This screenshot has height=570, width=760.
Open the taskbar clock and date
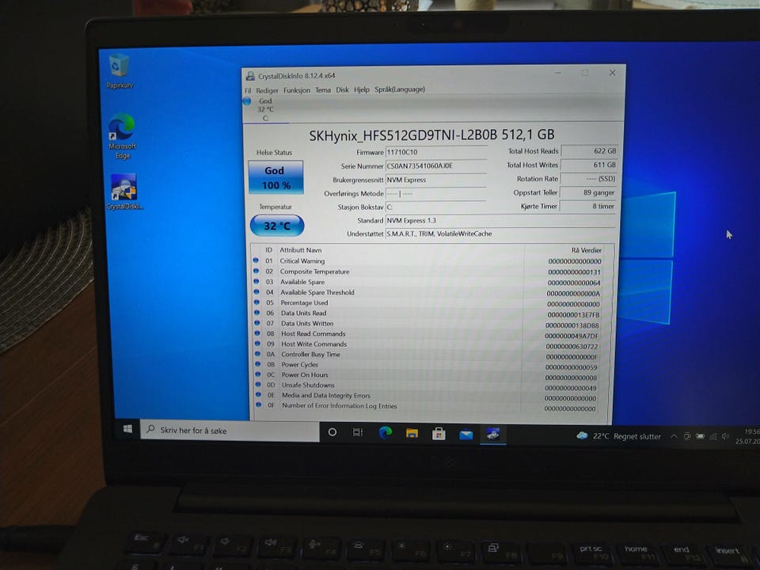747,436
